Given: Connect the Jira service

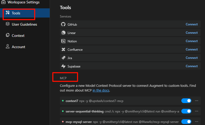Looking at the screenshot, I should coord(192,58).
